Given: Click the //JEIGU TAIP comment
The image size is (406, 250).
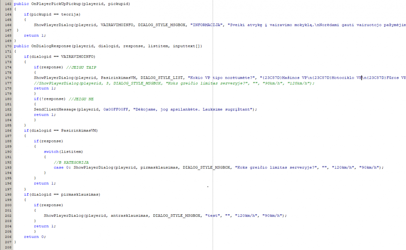Looking at the screenshot, I should click(81, 67).
